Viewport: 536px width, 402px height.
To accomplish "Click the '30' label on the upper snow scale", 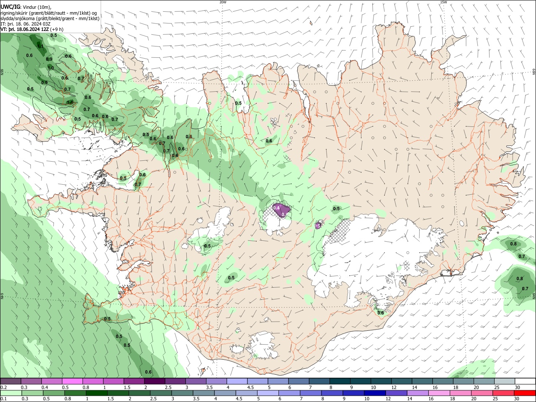I will [518, 387].
